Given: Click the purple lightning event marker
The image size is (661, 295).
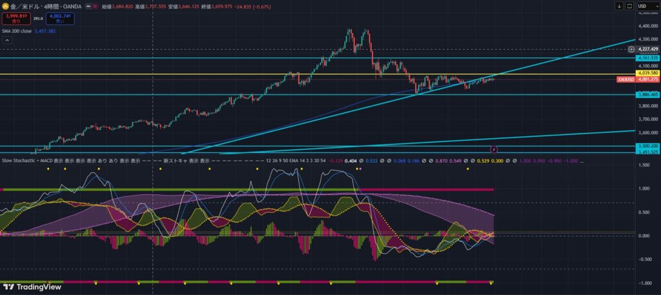Looking at the screenshot, I should (x=494, y=149).
